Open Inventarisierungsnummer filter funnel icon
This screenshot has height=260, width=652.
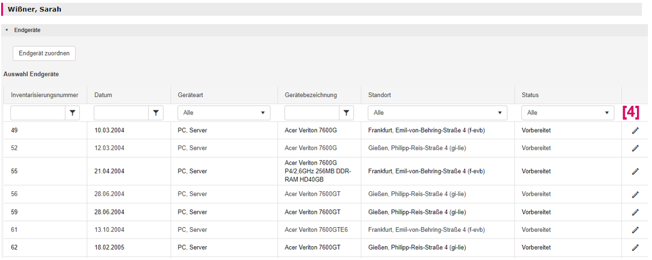(x=72, y=113)
